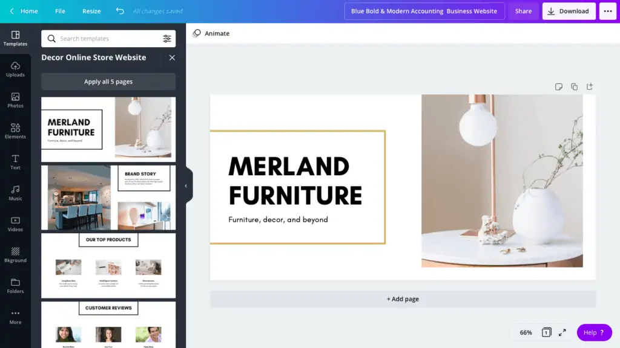The image size is (620, 348).
Task: Toggle the page grid view
Action: (x=546, y=332)
